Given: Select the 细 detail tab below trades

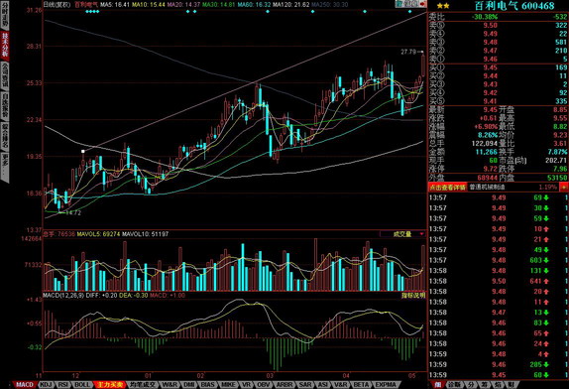Looking at the screenshot, I should pyautogui.click(x=438, y=384).
